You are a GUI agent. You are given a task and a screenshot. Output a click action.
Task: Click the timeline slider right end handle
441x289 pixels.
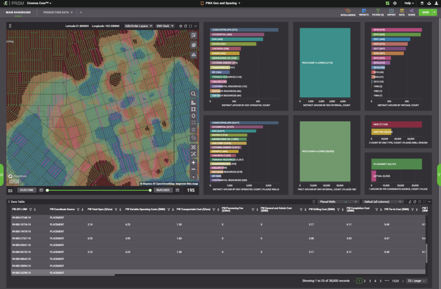tap(150, 190)
